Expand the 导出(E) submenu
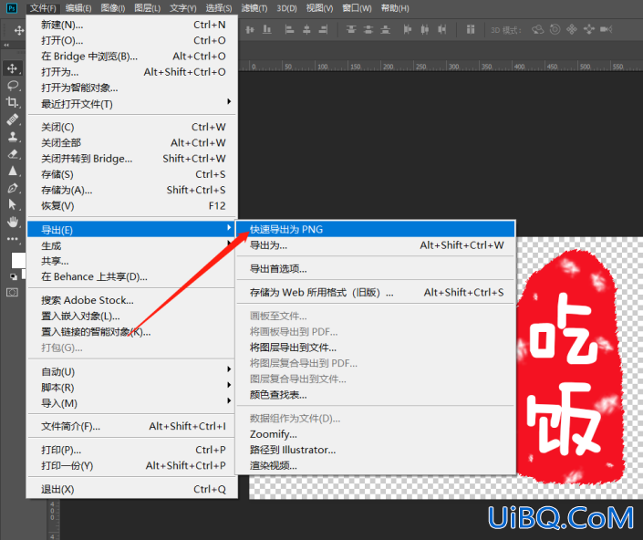This screenshot has height=540, width=643. (132, 230)
